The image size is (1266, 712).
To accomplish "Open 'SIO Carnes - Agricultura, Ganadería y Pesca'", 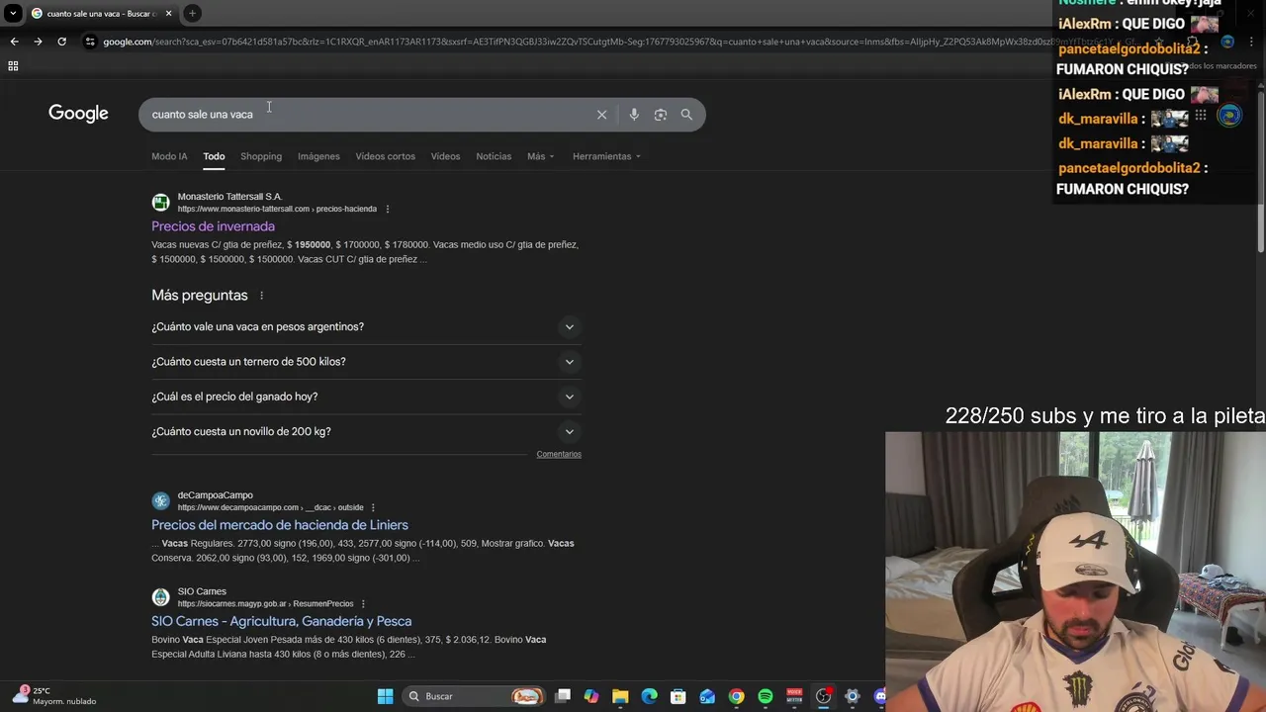I will point(281,621).
